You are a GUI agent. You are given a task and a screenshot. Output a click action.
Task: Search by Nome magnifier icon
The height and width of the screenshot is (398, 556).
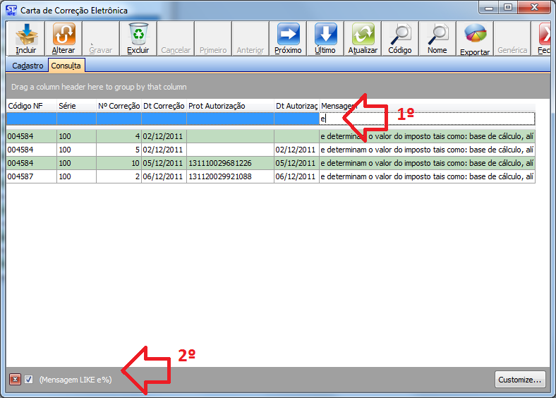click(437, 38)
